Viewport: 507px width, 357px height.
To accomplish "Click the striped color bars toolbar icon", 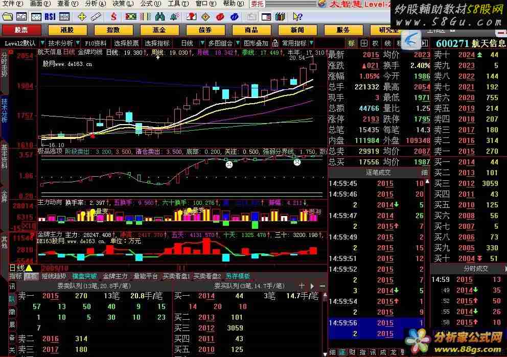I will pos(145,16).
